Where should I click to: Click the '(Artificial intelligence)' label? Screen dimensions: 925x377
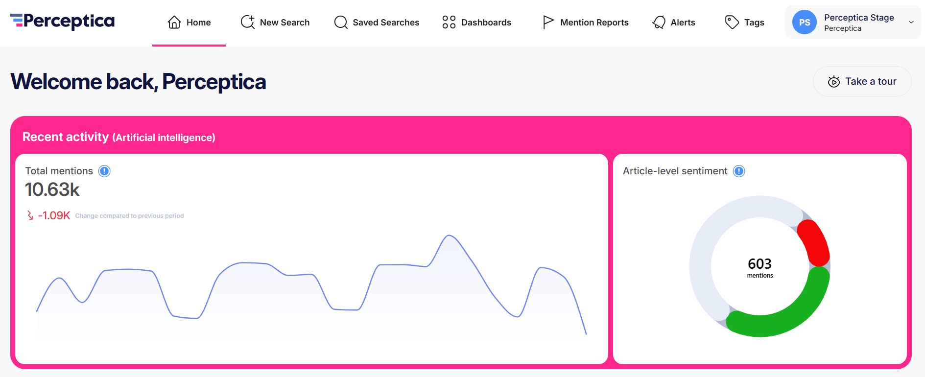(x=164, y=138)
